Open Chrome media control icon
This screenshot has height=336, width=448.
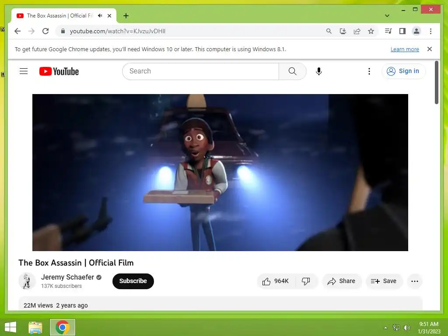tap(388, 31)
